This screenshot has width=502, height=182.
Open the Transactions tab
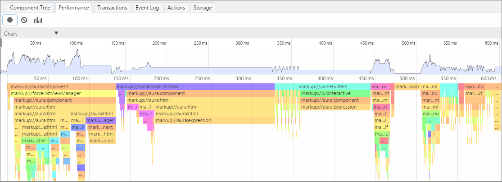pos(112,8)
